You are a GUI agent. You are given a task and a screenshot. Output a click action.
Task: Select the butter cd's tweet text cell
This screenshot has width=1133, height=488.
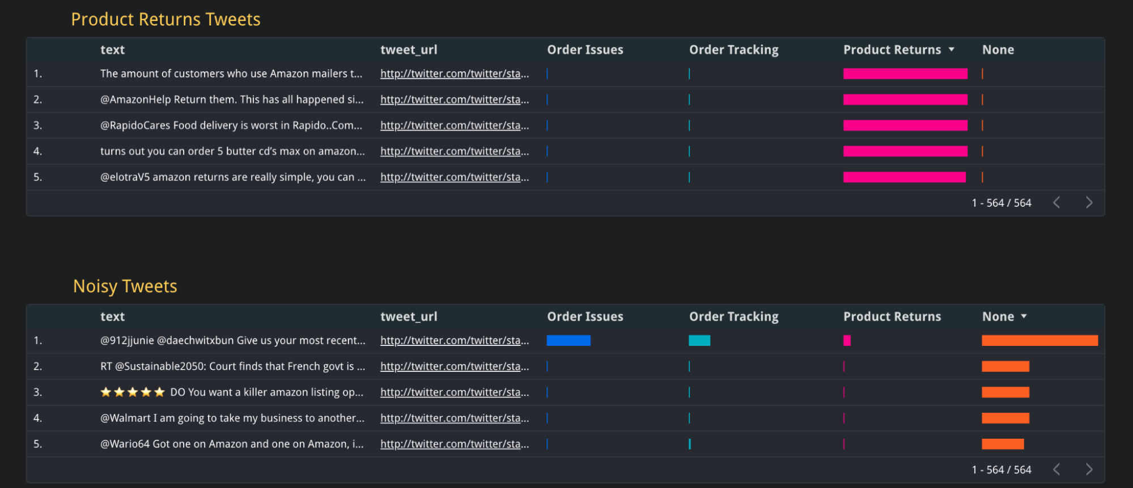(232, 151)
